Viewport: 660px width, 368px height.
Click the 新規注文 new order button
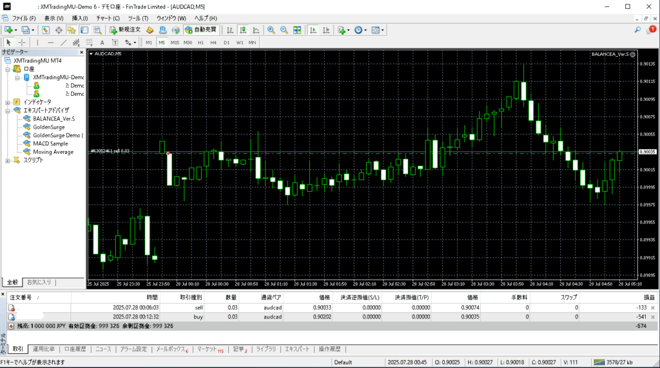tap(125, 30)
